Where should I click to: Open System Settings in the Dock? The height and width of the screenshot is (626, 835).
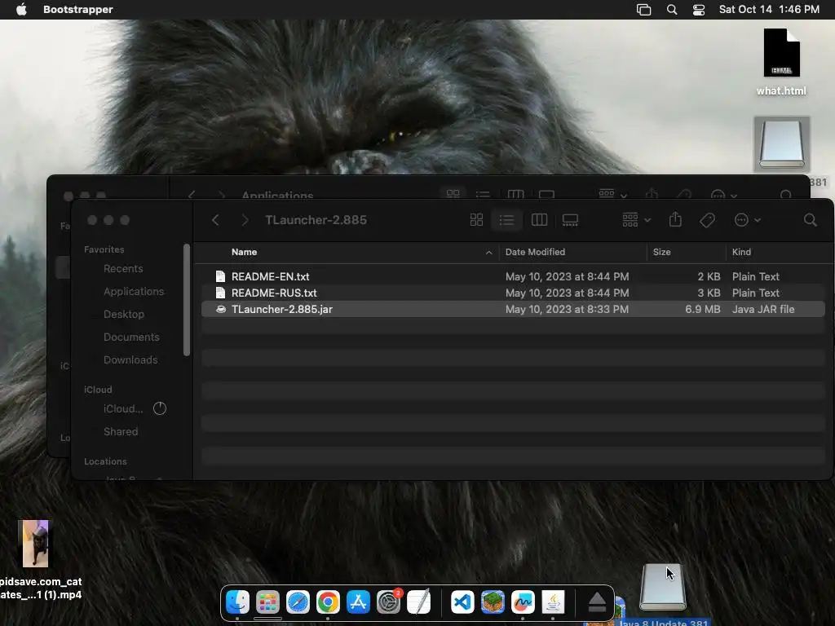[389, 602]
